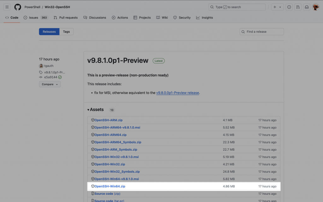Open the hamburger navigation menu
Screen dimensions: 323x202
tap(7, 7)
